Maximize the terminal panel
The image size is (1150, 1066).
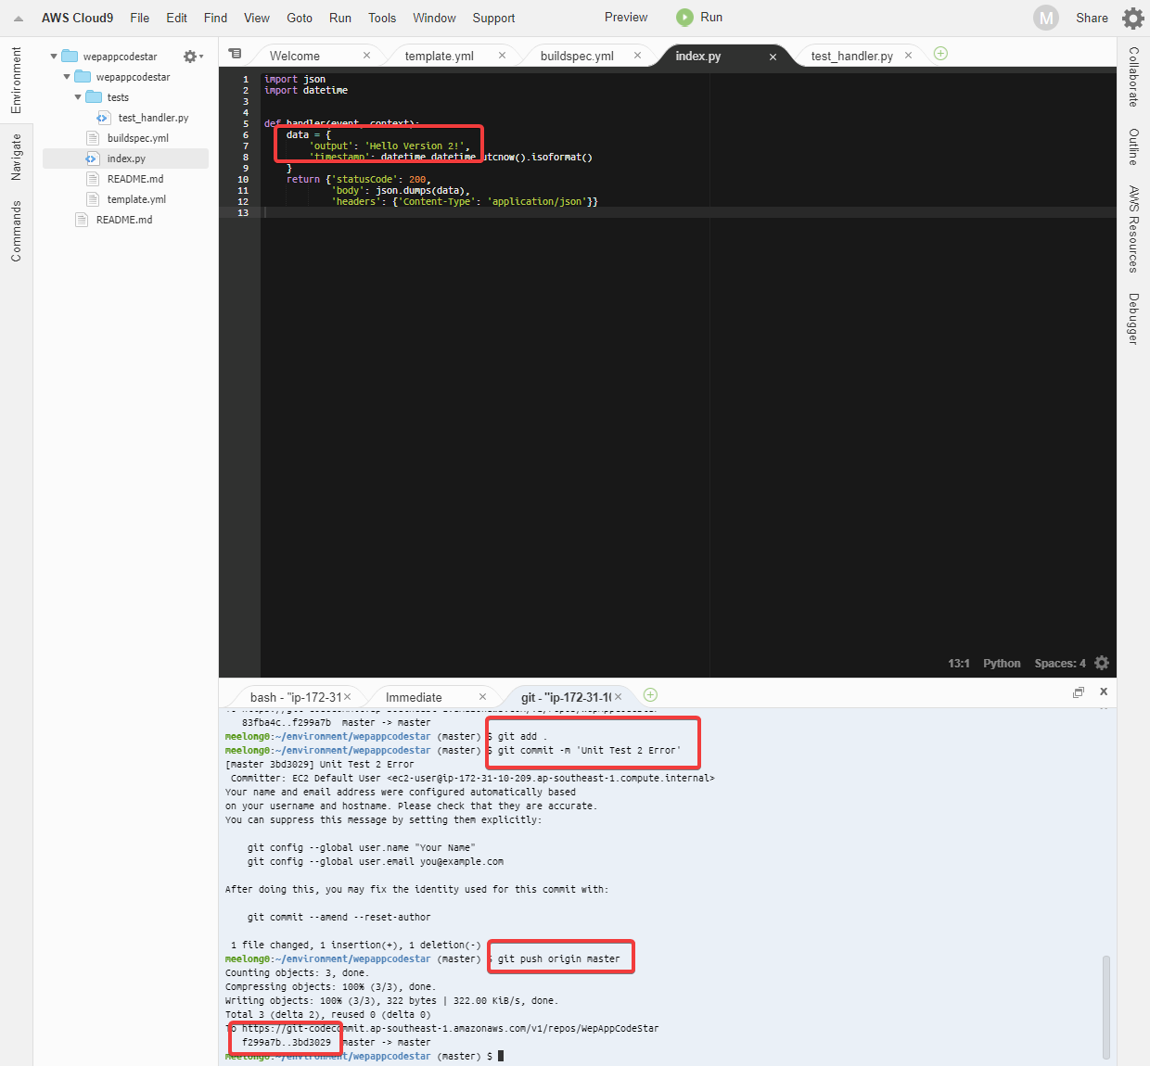coord(1079,692)
